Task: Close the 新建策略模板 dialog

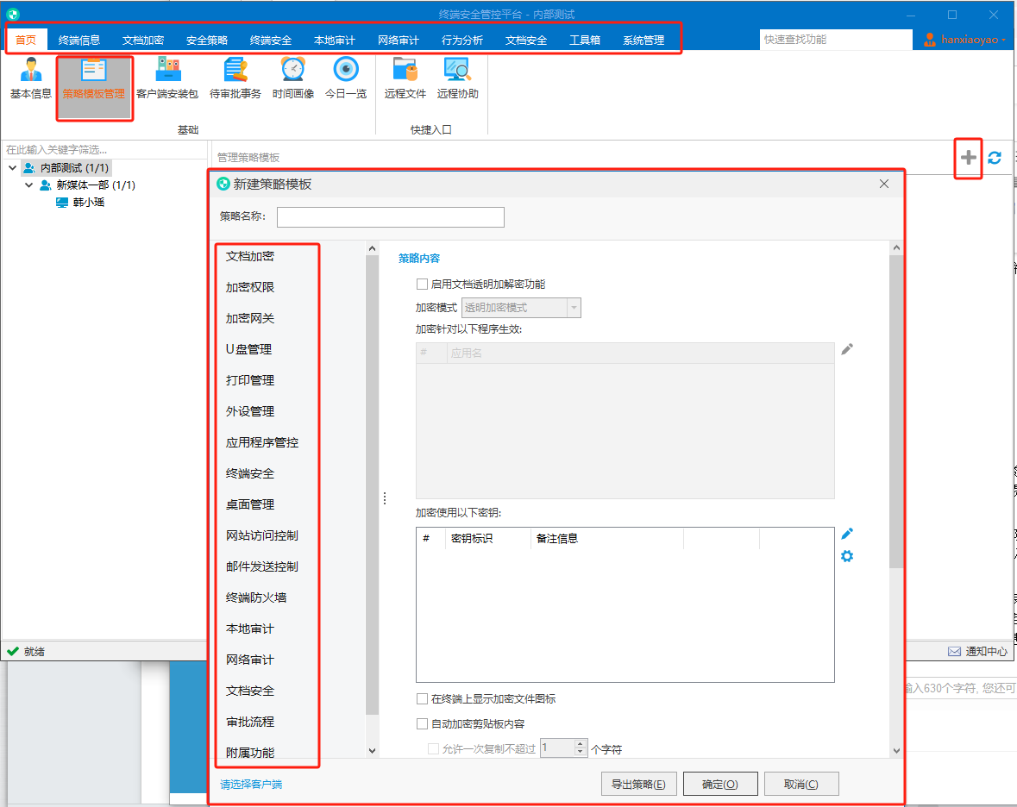Action: click(x=884, y=185)
